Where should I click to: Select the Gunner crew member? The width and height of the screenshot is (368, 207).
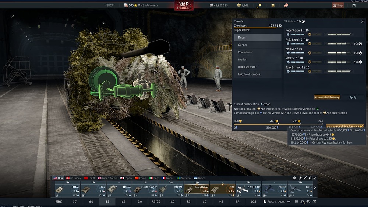[258, 45]
